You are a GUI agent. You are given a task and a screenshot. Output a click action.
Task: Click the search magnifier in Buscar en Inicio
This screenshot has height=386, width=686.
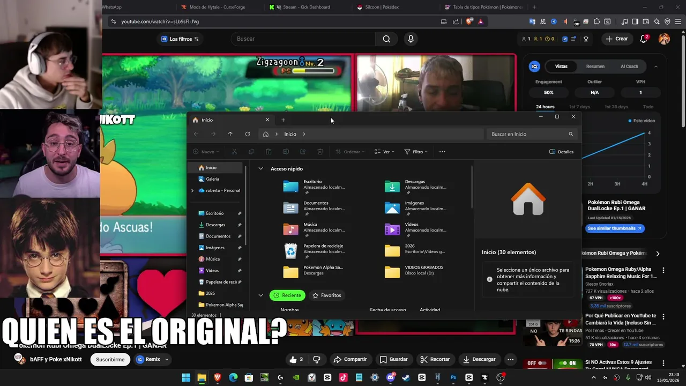click(x=571, y=134)
